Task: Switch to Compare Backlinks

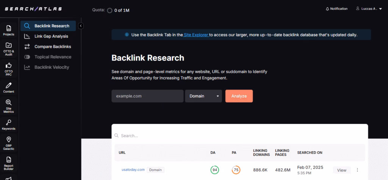Action: pos(52,47)
